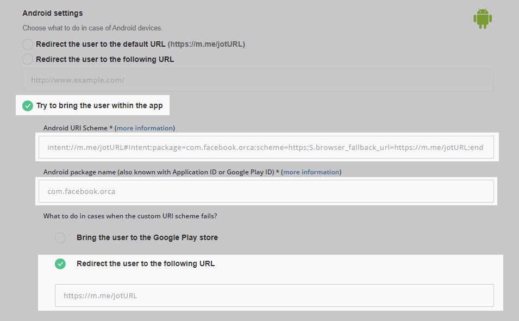Click the fallback https://m.me/jotURL input field
Screen dimensions: 519x321
[274, 295]
